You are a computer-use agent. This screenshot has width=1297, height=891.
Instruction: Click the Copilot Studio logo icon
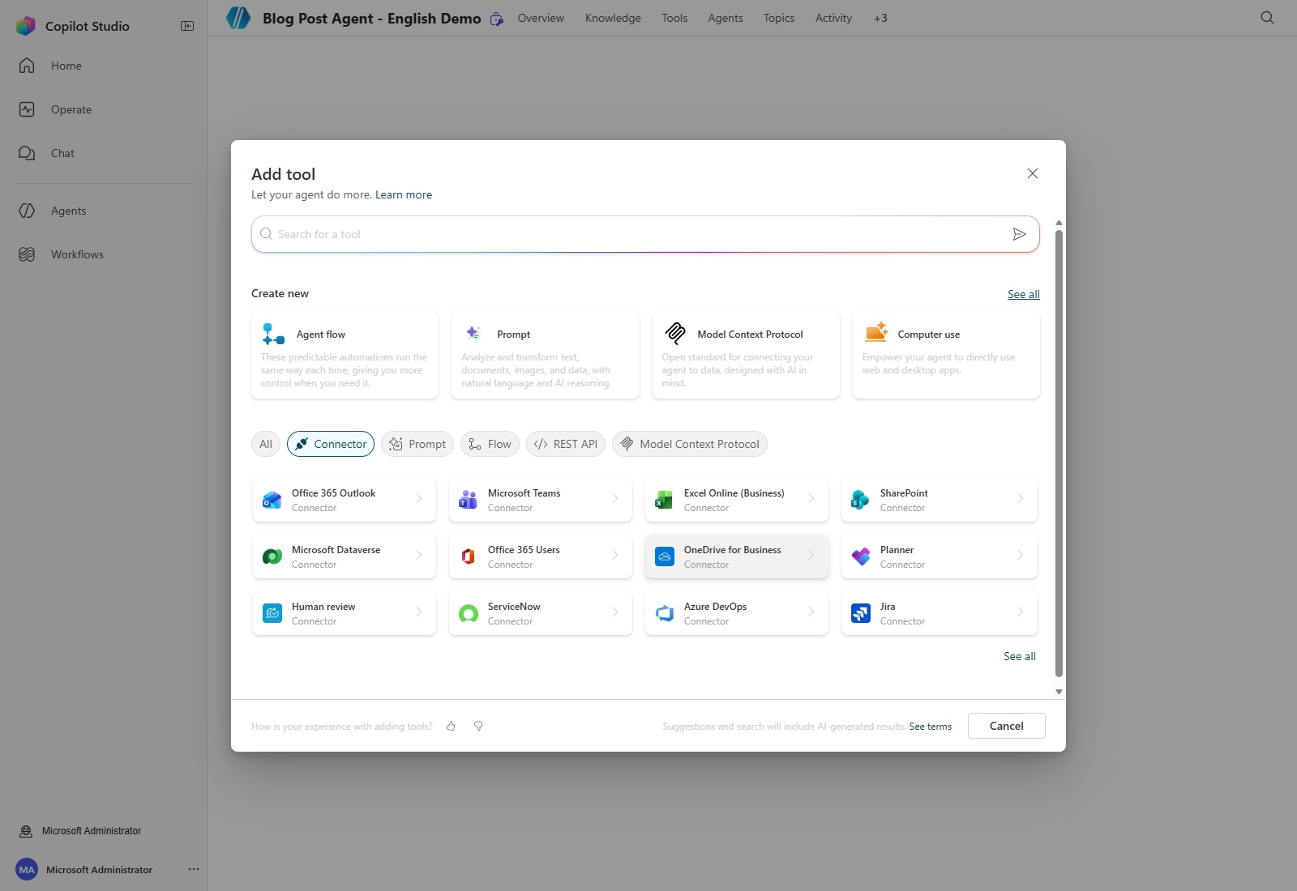click(26, 26)
